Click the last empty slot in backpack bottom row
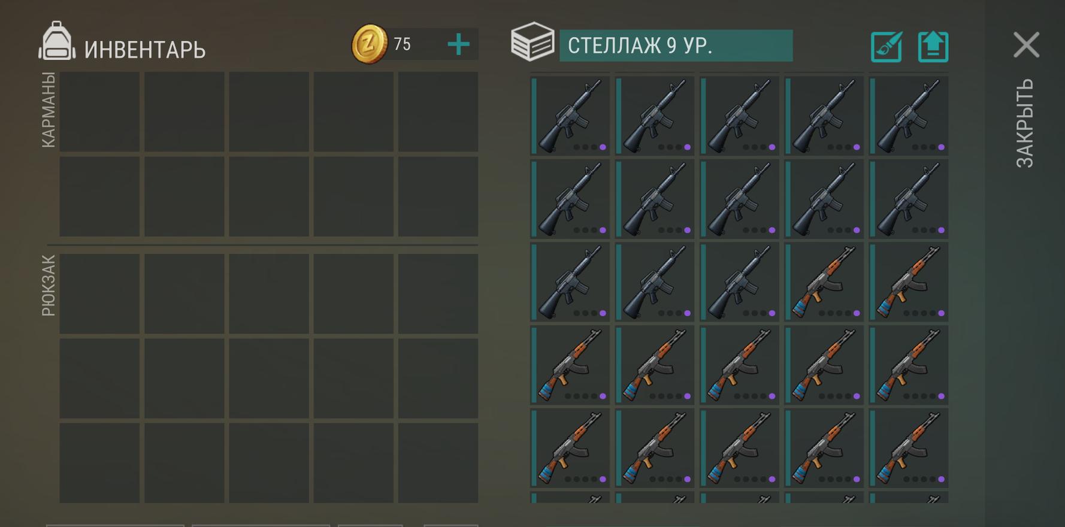The image size is (1065, 527). 438,463
